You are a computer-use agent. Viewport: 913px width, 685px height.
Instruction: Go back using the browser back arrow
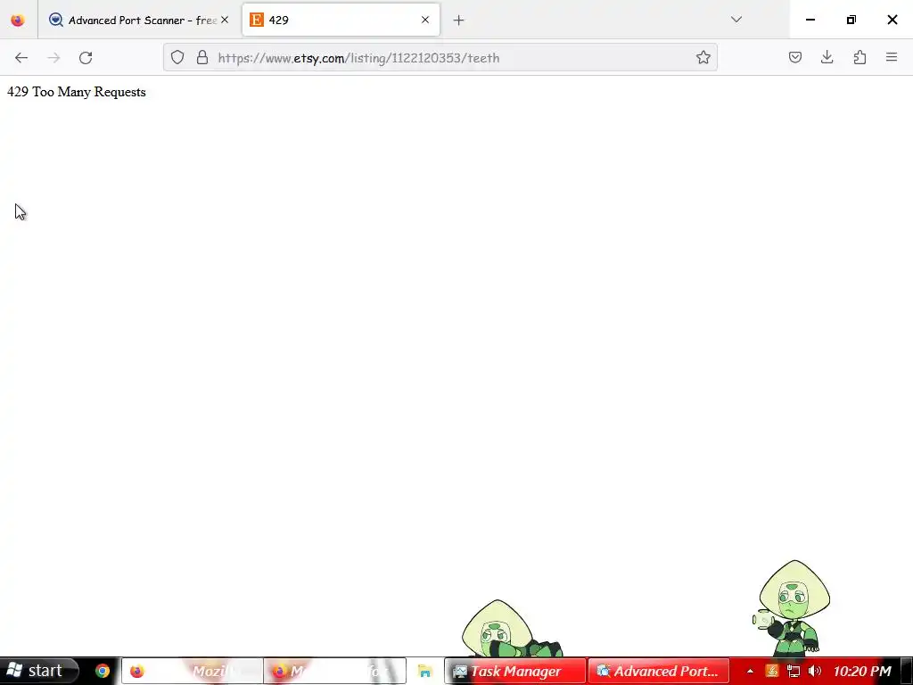click(21, 58)
